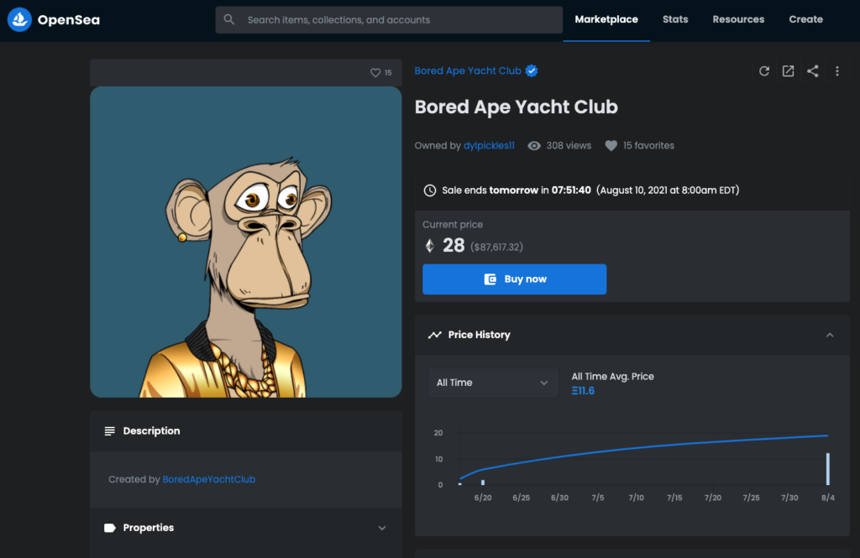This screenshot has height=558, width=860.
Task: Click the 15 count beside top heart
Action: 388,72
